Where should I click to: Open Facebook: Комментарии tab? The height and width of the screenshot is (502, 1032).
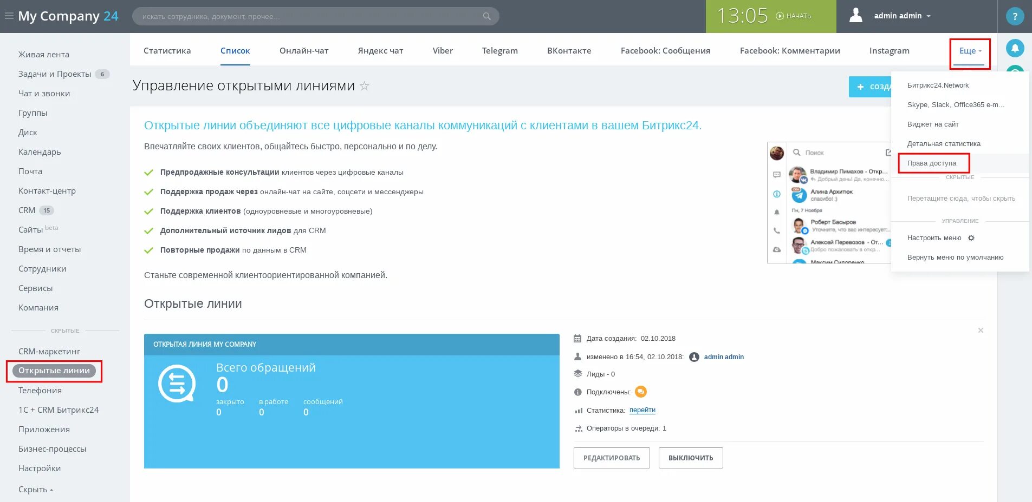pos(790,51)
